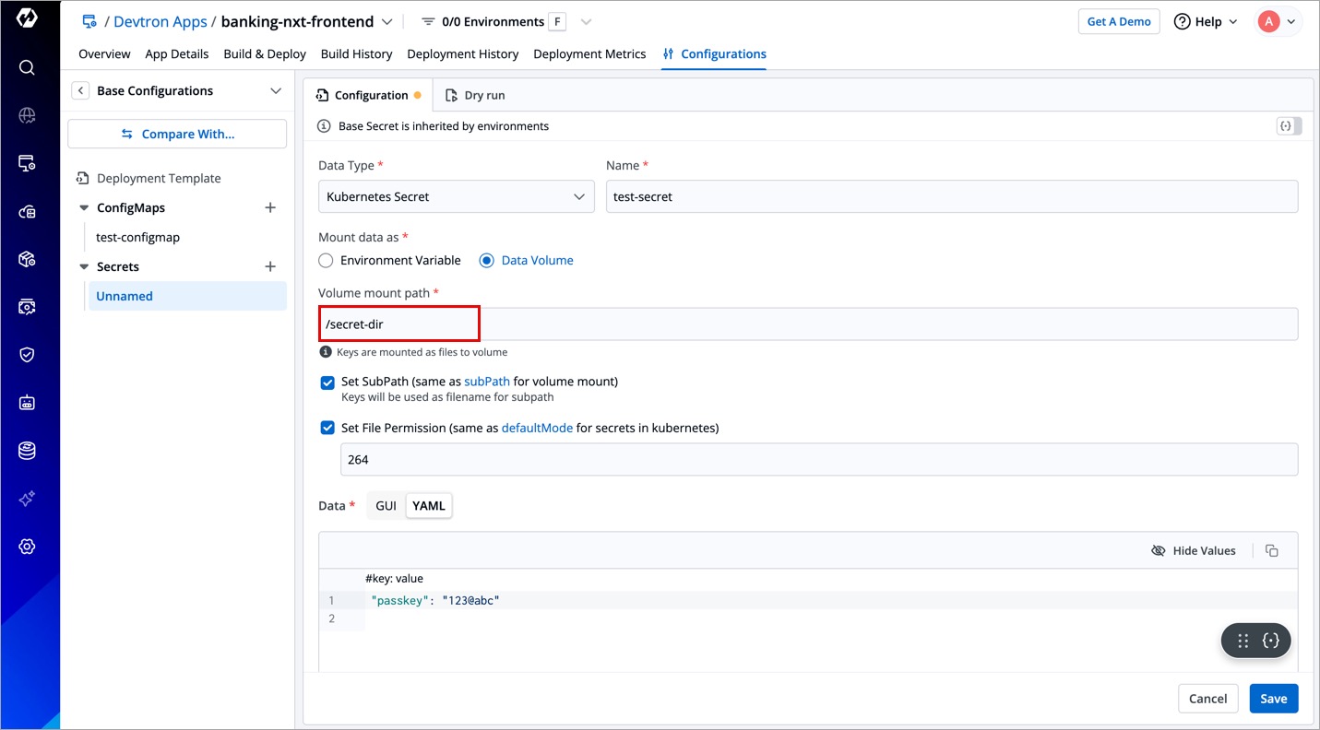Uncheck the Set File Permission checkbox
The height and width of the screenshot is (730, 1320).
click(x=327, y=428)
